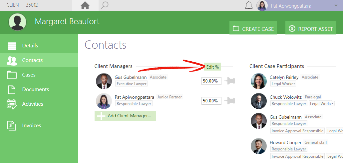The image size is (343, 163).
Task: Open notifications bell icon
Action: 248,5
